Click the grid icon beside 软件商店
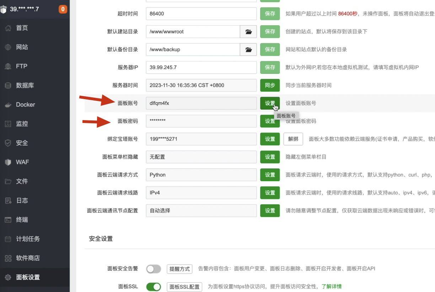Screen dimensions: 435x292 click(8, 258)
